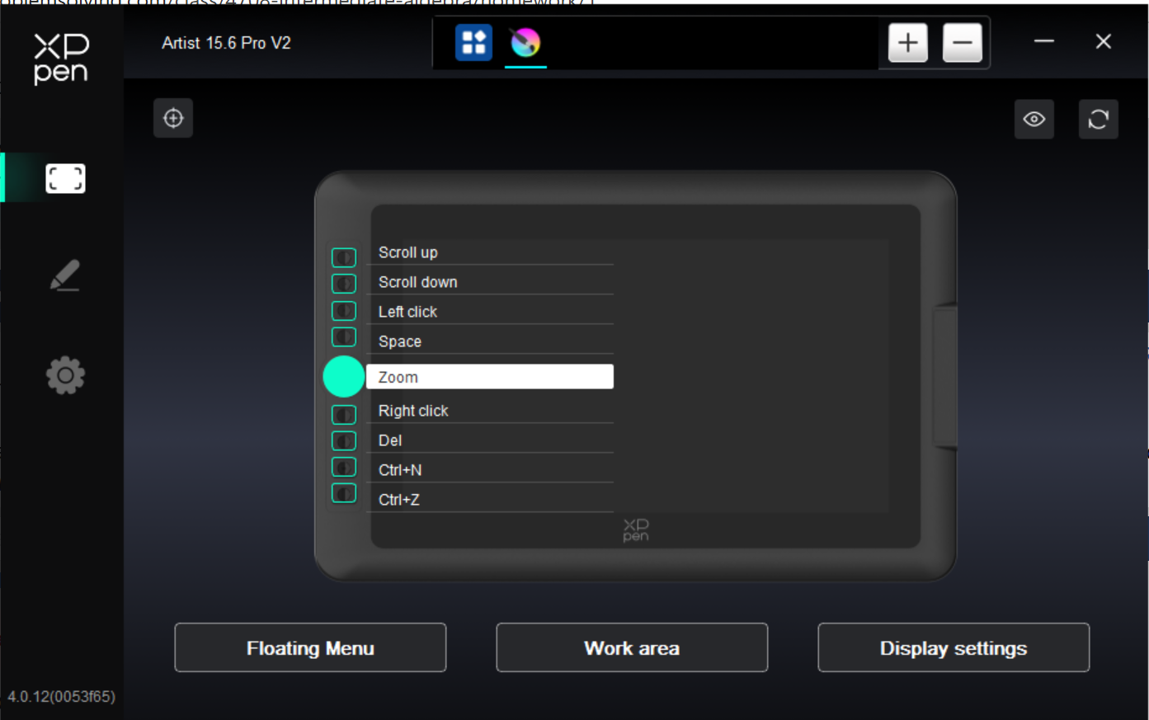Open the Pen settings sidebar section

click(x=65, y=275)
